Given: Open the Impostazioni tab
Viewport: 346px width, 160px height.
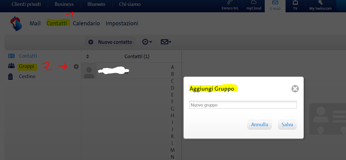Looking at the screenshot, I should (x=122, y=23).
